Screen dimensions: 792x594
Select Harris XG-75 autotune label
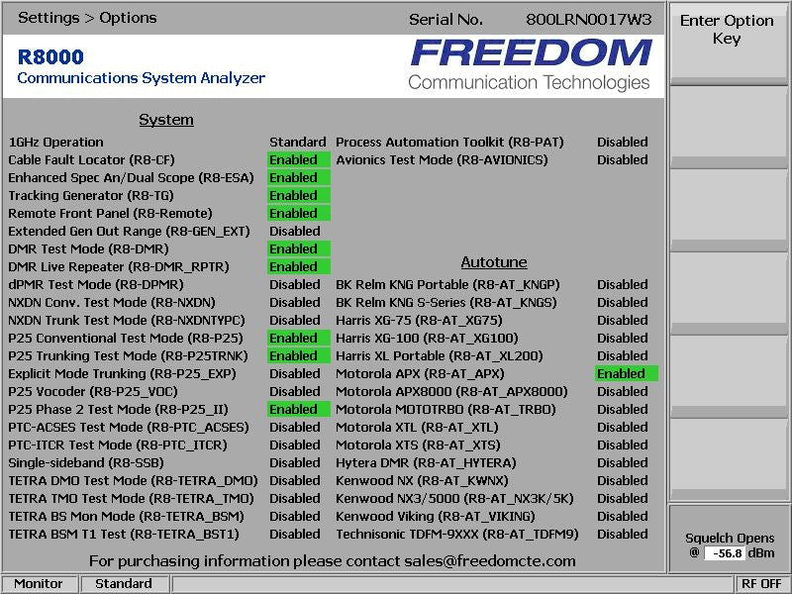pos(419,320)
